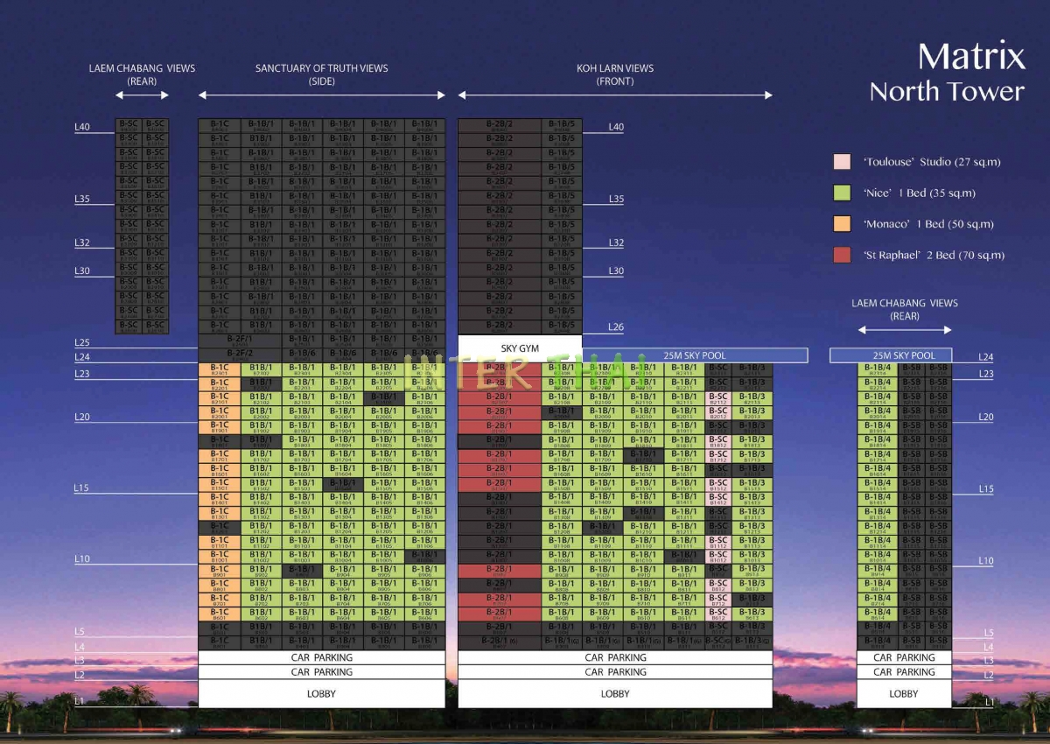Select unit B1813 green B-1B/3 cell
The image size is (1050, 744).
pos(752,441)
